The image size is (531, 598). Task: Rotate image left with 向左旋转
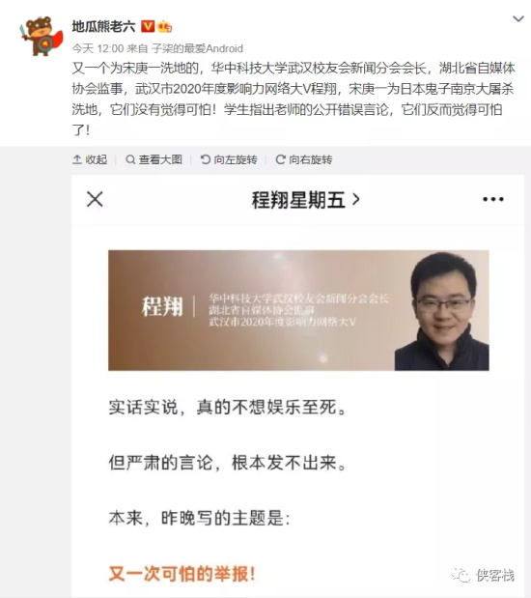[229, 159]
